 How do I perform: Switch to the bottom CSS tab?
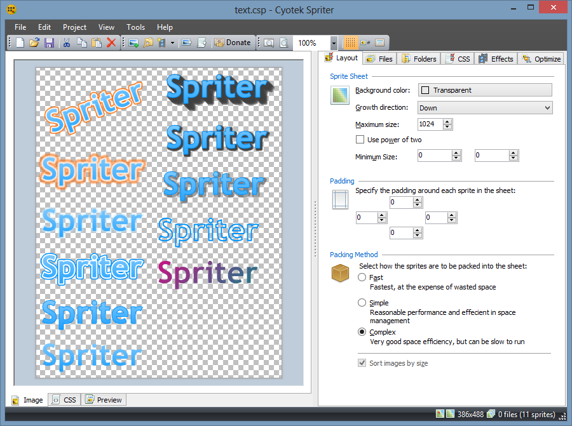(64, 400)
